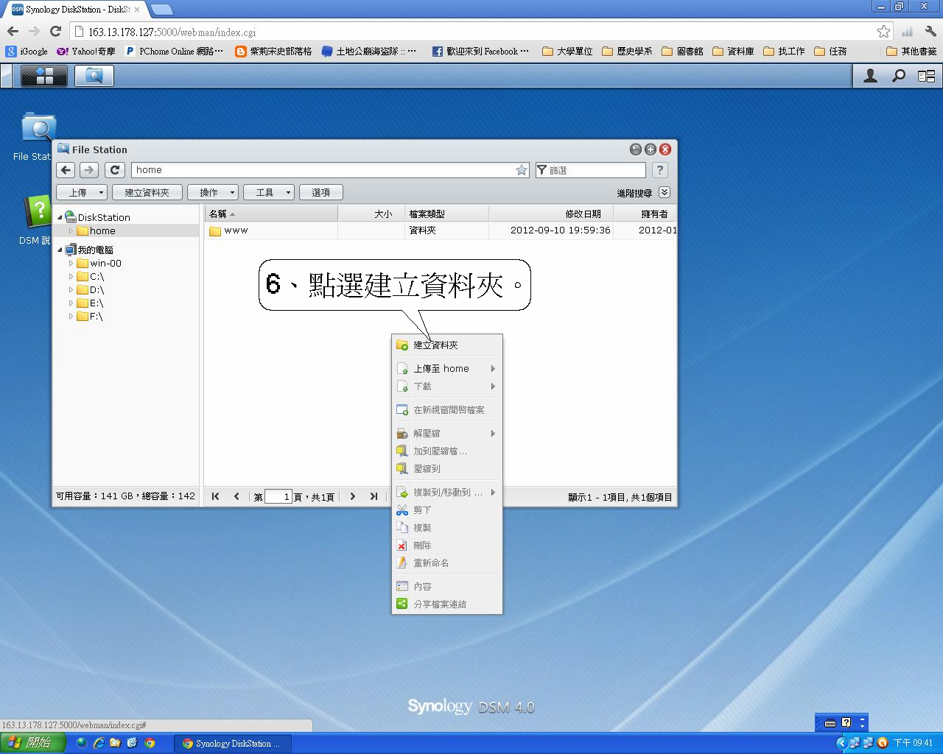
Task: Open the 操作 dropdown button
Action: 213,192
